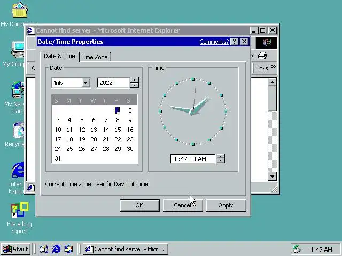This screenshot has height=256, width=342.
Task: Click the Internet Explorer throbber logo
Action: (267, 43)
